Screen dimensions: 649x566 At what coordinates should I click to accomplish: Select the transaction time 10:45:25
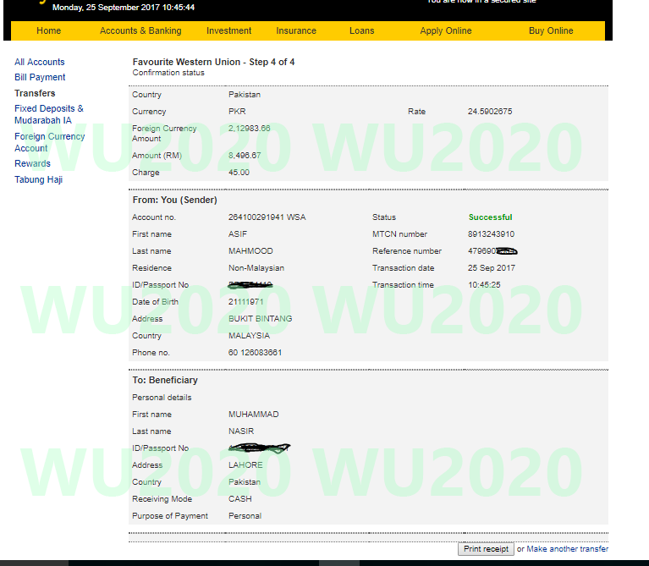(x=484, y=285)
